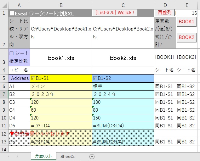Click the add new sheet plus icon

pos(92,156)
